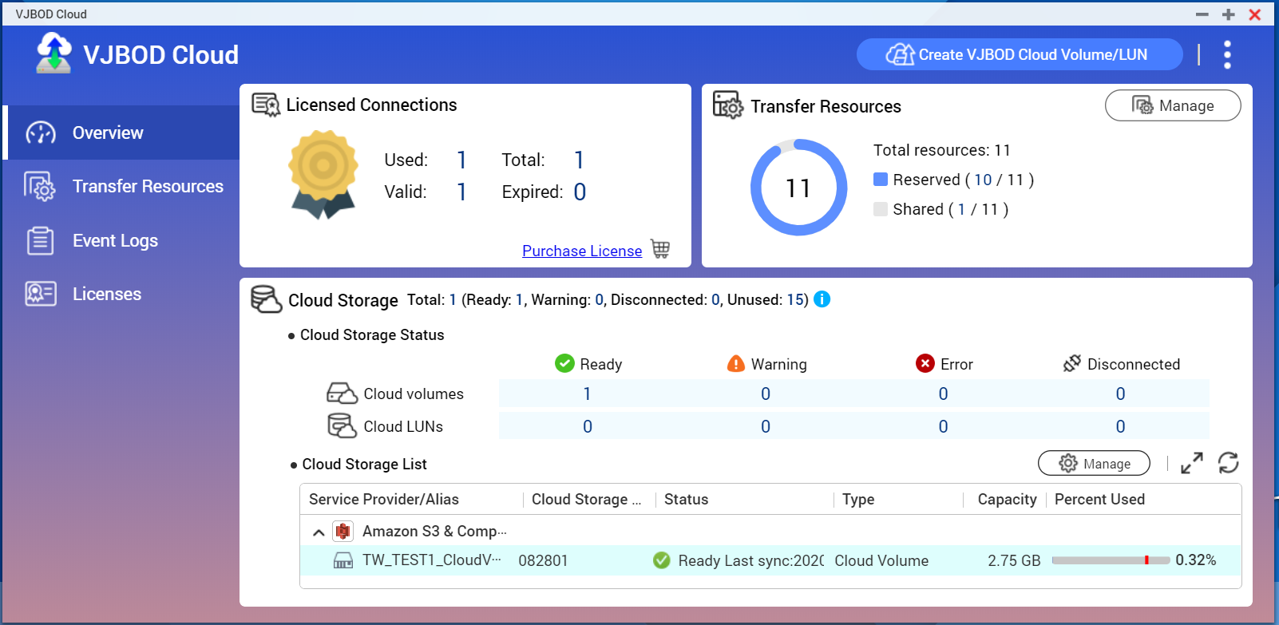The image size is (1279, 625).
Task: Maximize the VJBOD Cloud window
Action: 1229,14
